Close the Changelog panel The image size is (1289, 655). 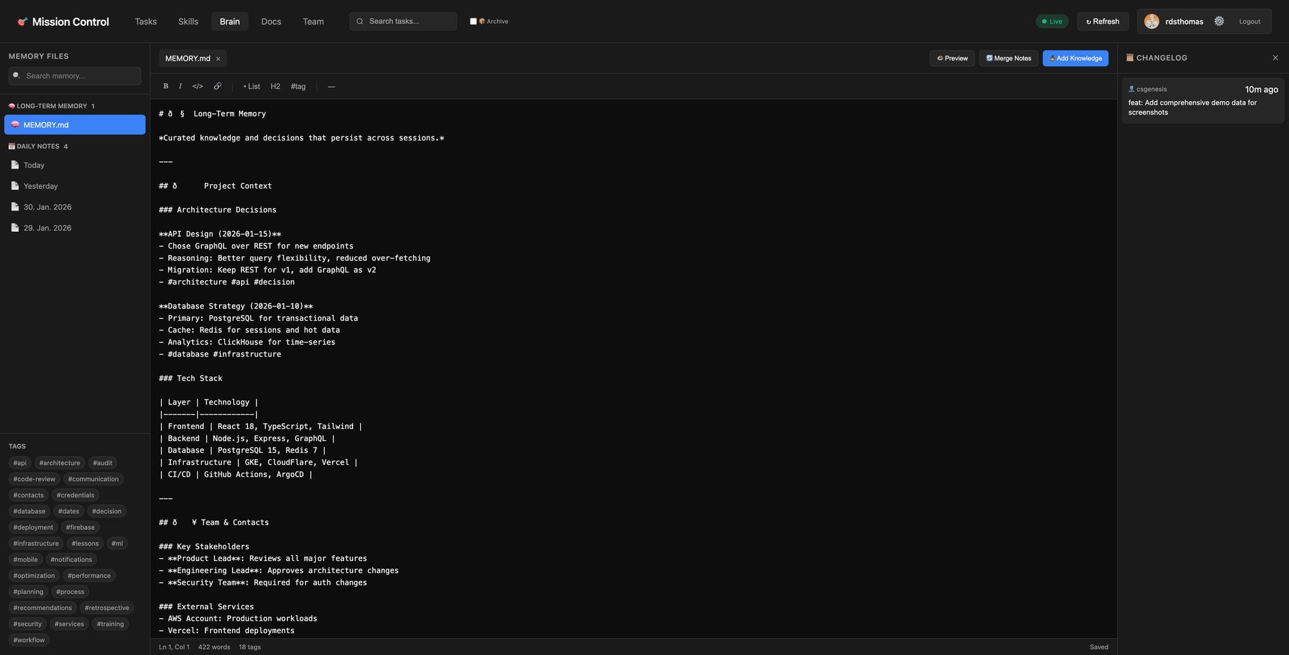[x=1275, y=58]
